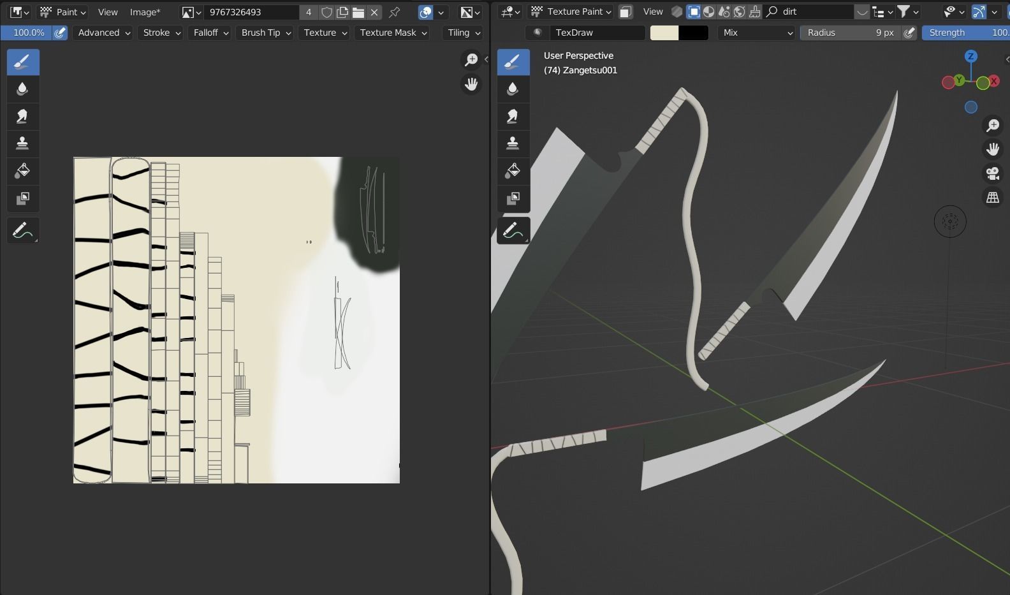Select the Clone stamp tool in the 3D viewport
The width and height of the screenshot is (1010, 595).
coord(513,143)
